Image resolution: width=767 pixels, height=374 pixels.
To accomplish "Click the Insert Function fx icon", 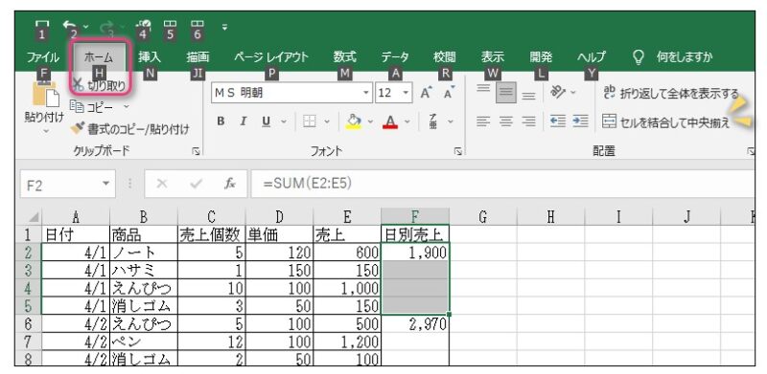I will 229,184.
